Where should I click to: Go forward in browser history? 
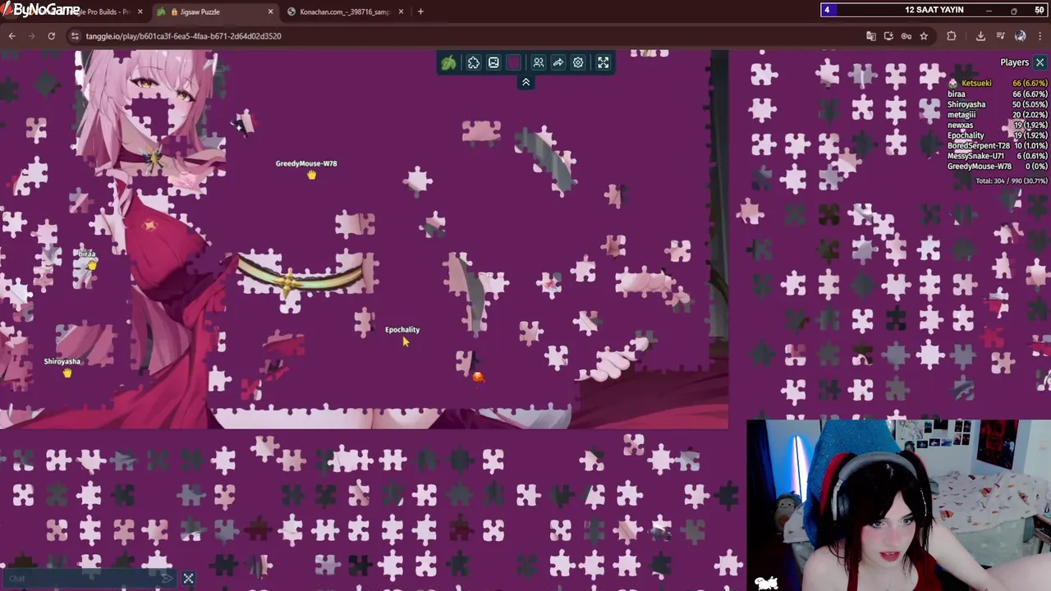point(31,36)
